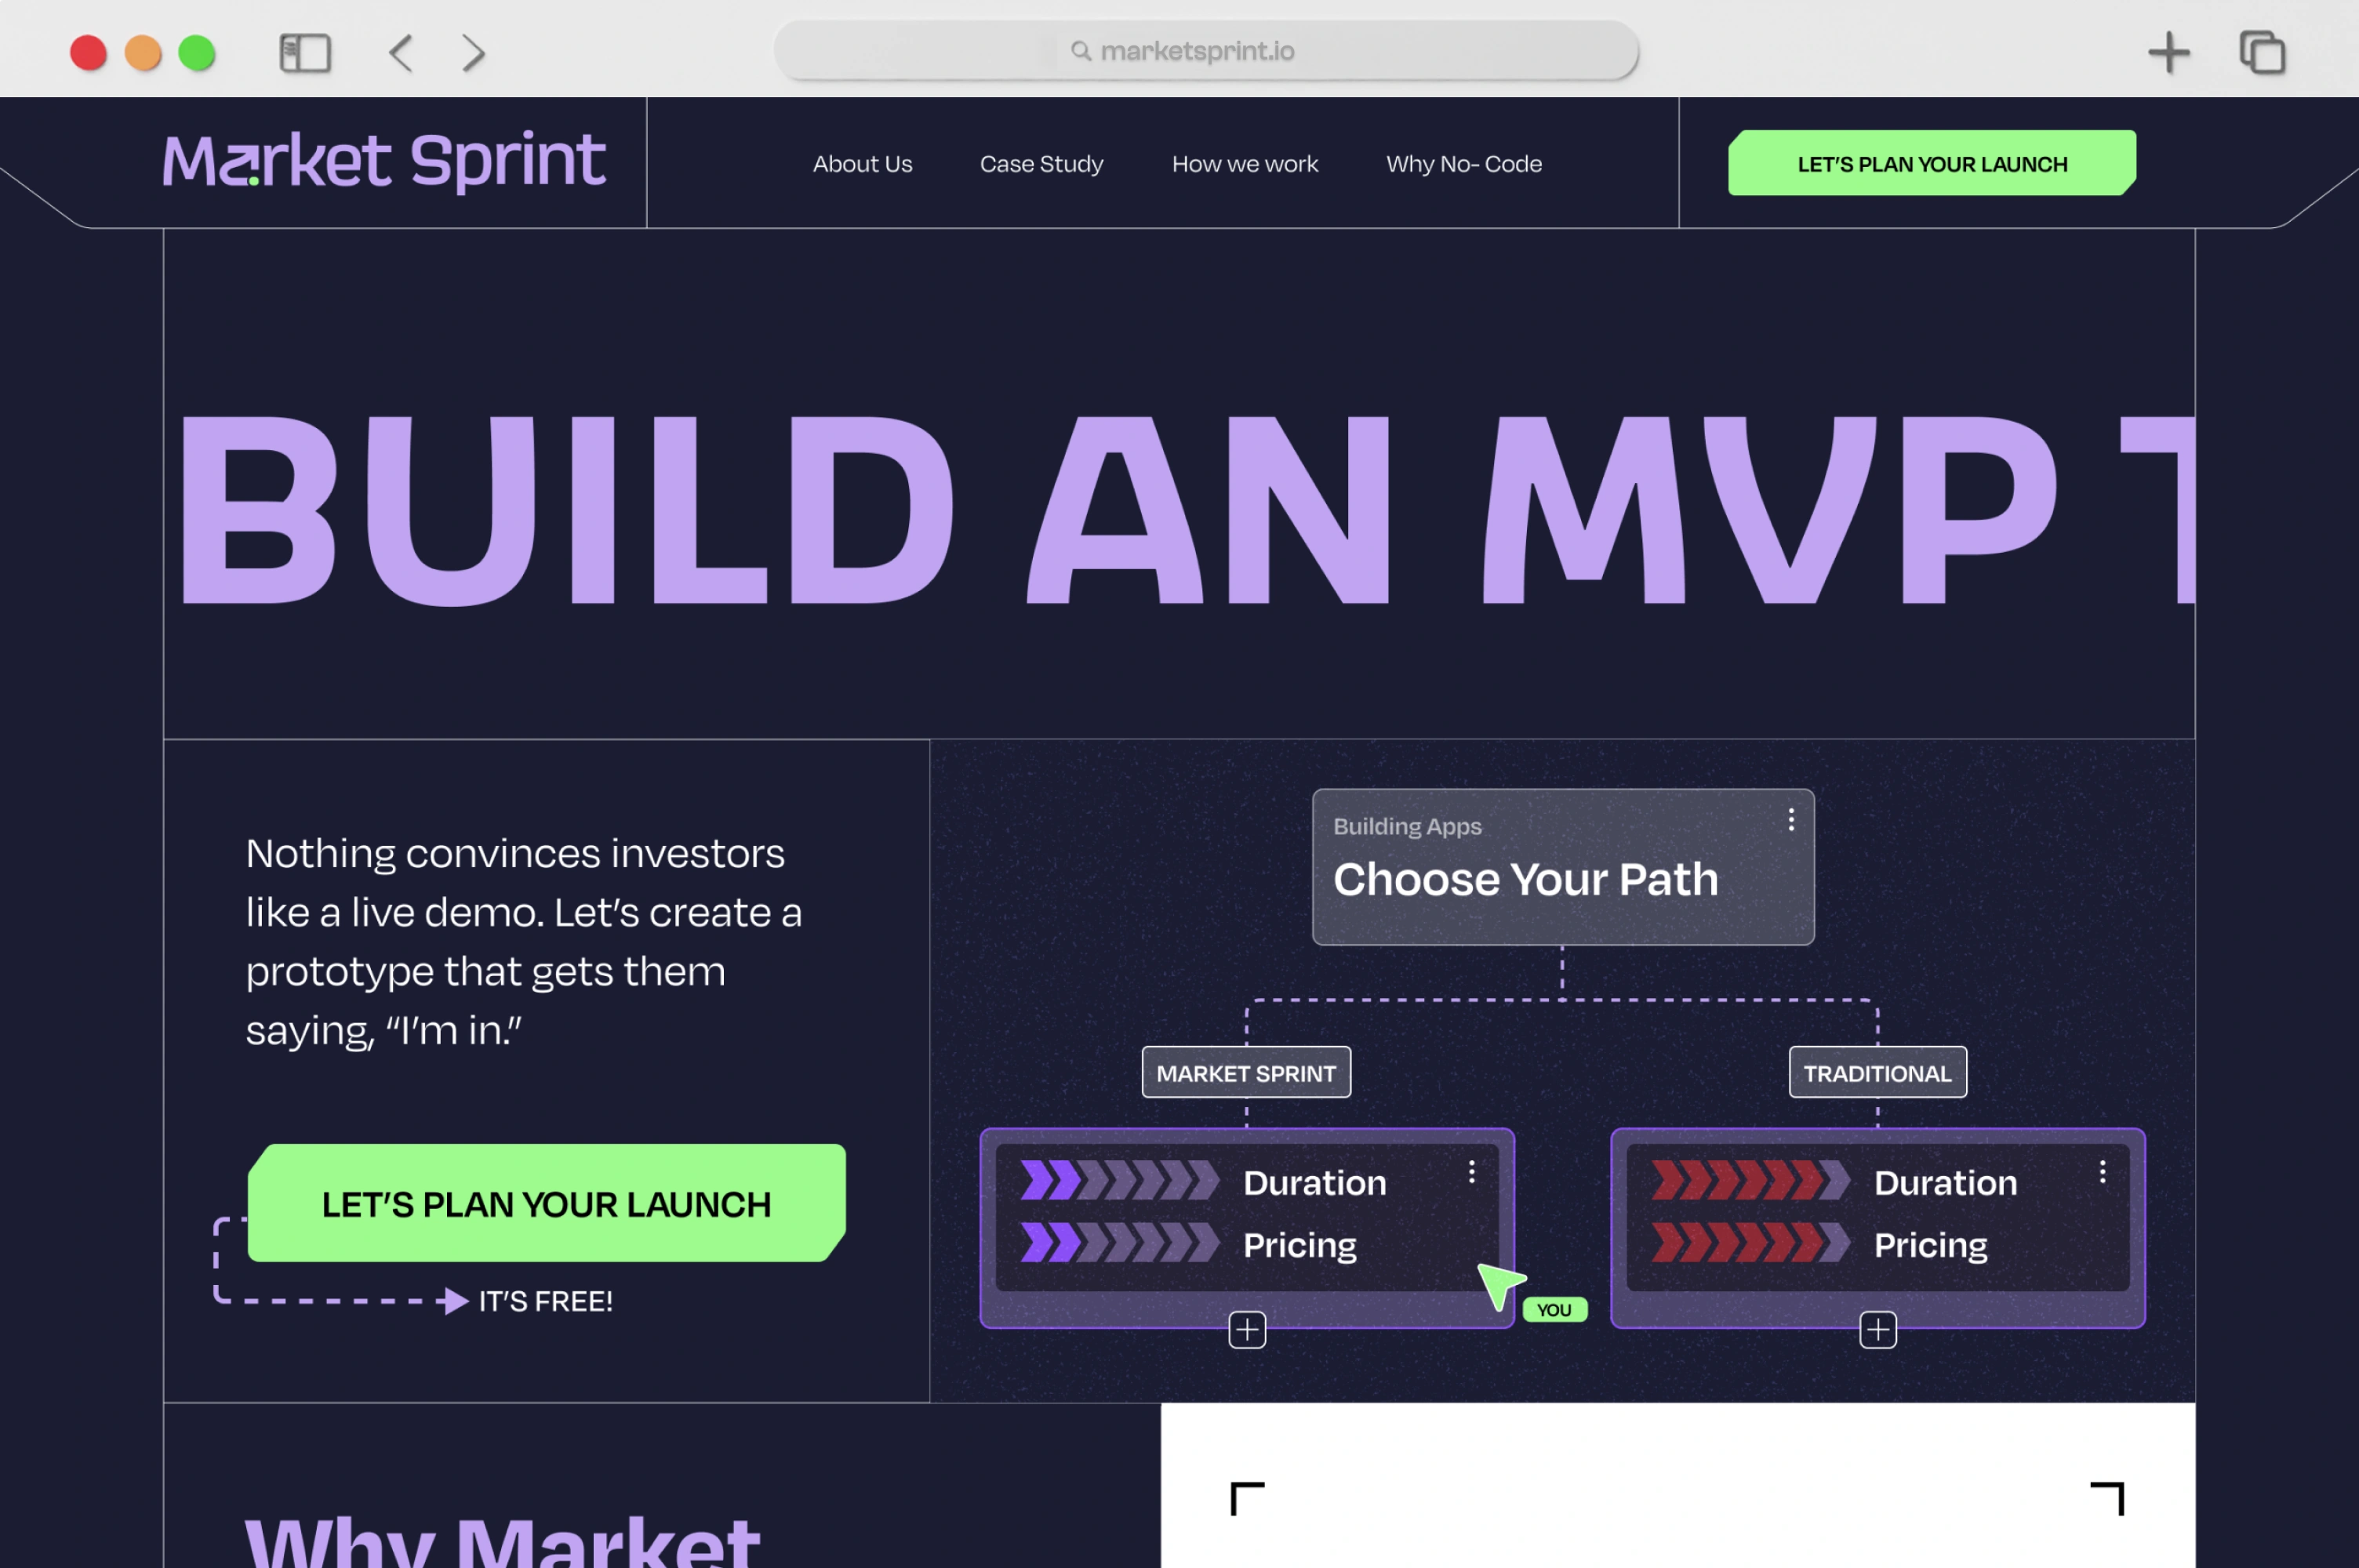The image size is (2359, 1568).
Task: Go back with the browser back arrow
Action: click(x=401, y=53)
